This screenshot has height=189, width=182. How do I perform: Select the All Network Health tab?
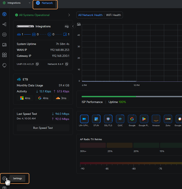tap(90, 15)
